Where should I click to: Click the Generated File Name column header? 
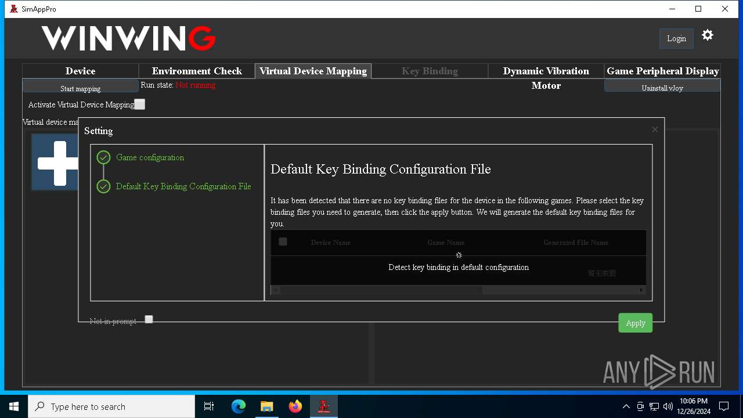[x=576, y=243]
